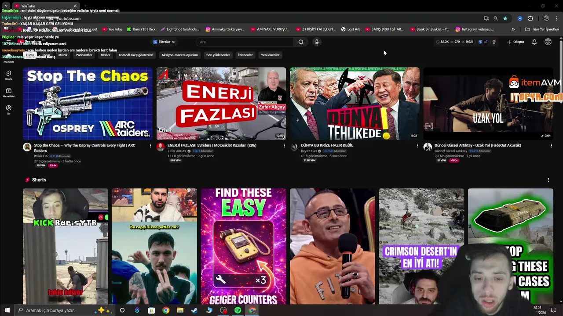Open the Windows notification center icon
Viewport: 563px width, 316px height.
[554, 310]
